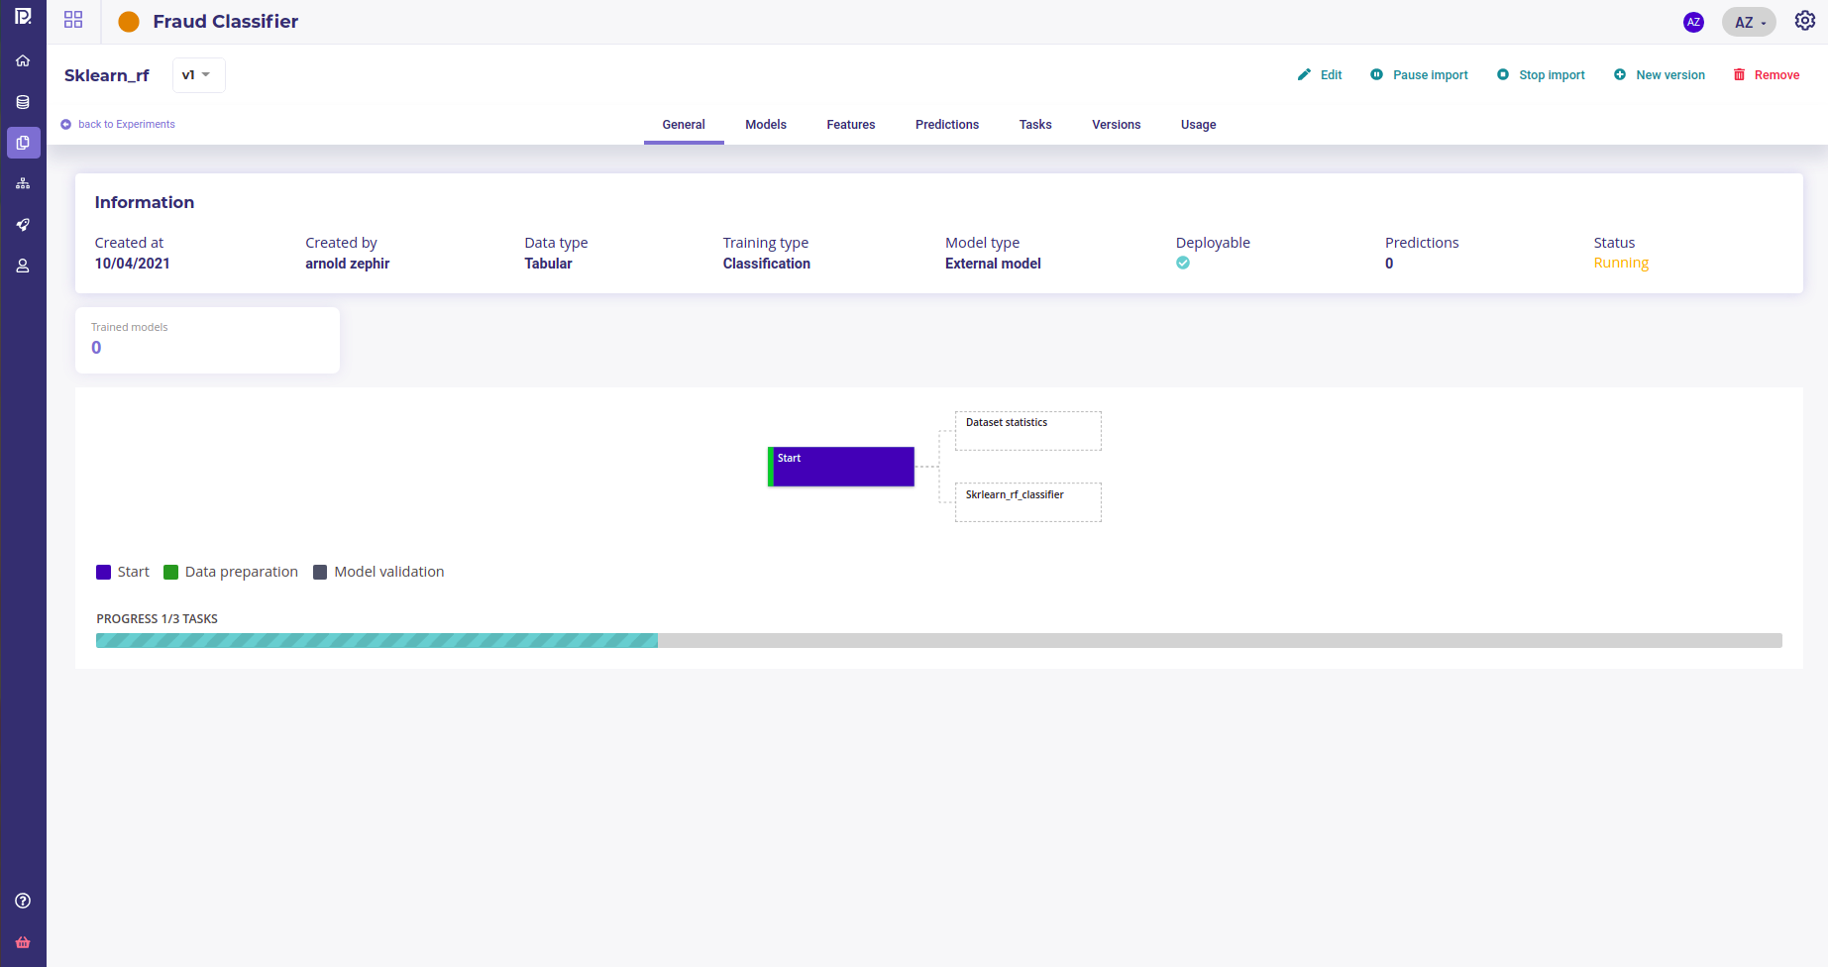
Task: Open the Deployments rocket sidebar icon
Action: pos(23,225)
